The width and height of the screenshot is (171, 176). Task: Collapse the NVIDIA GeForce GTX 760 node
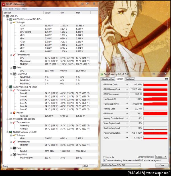(x=7, y=132)
